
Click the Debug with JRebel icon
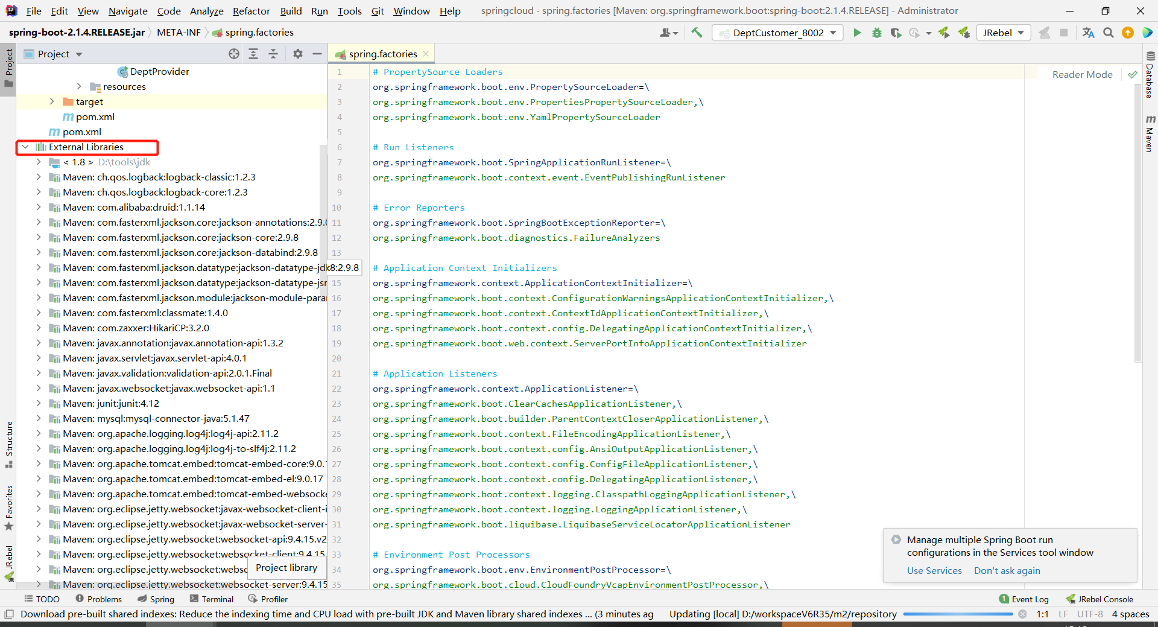(x=964, y=33)
